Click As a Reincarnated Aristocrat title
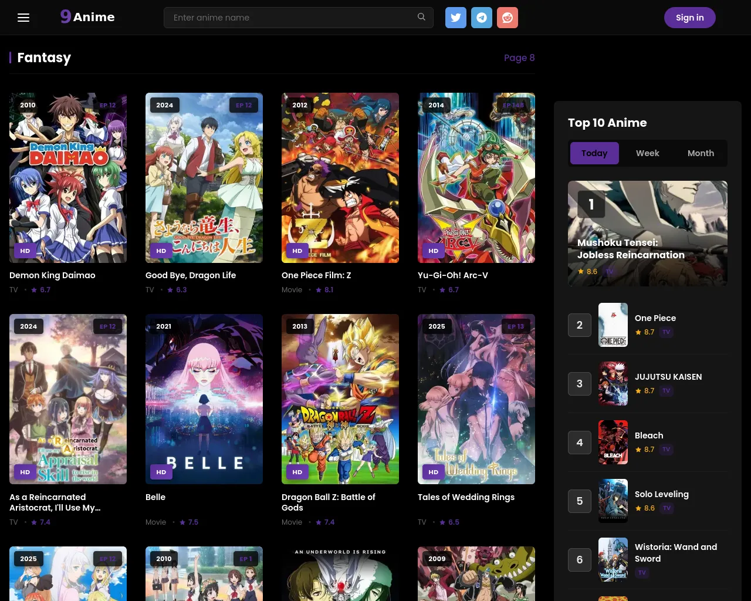 [x=55, y=502]
